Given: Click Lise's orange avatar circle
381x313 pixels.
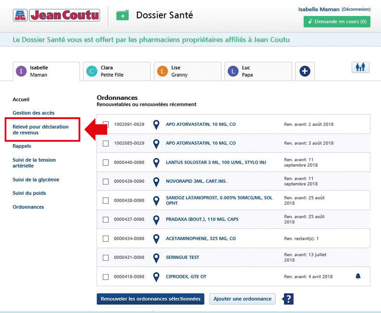Looking at the screenshot, I should [x=163, y=71].
